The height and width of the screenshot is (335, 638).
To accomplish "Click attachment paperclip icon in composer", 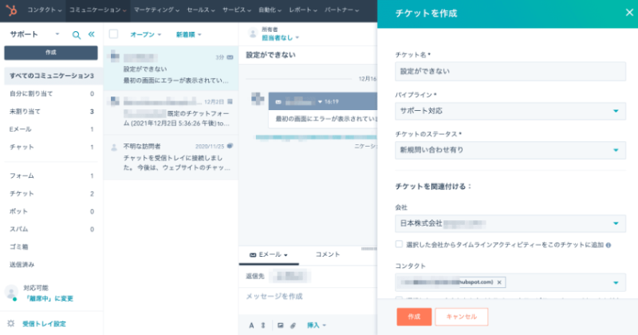I will (x=293, y=325).
